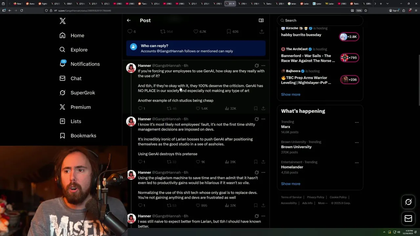Click Grok icon on 'forcing your employees' post

pos(257,66)
